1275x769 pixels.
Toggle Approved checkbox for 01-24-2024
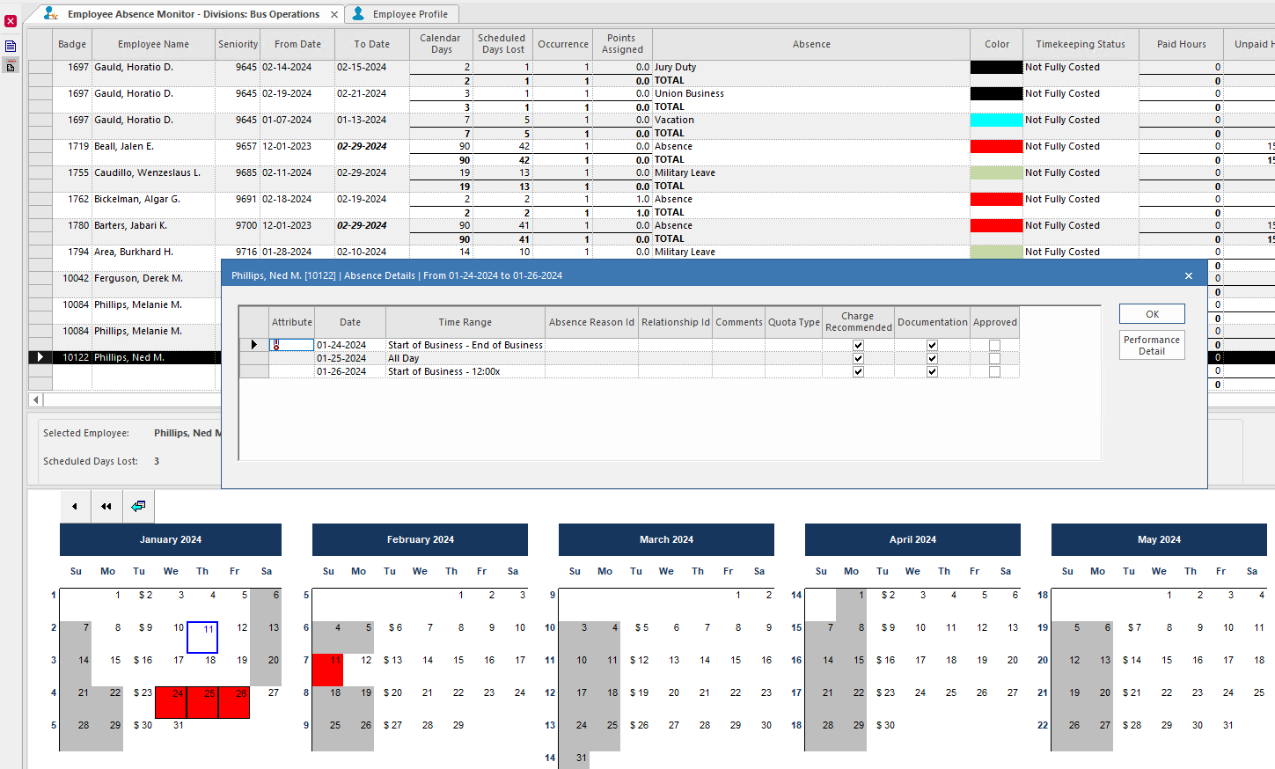click(994, 345)
